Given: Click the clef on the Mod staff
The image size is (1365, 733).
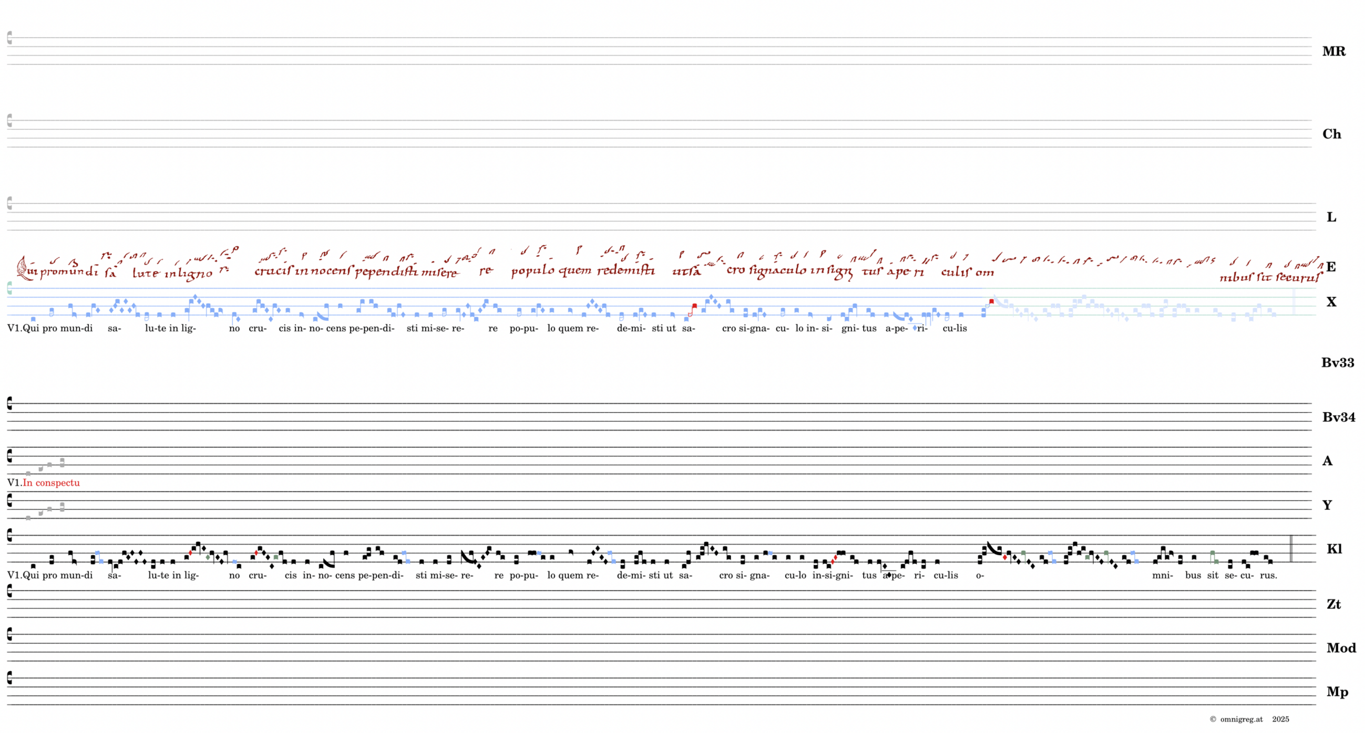Looking at the screenshot, I should (9, 634).
